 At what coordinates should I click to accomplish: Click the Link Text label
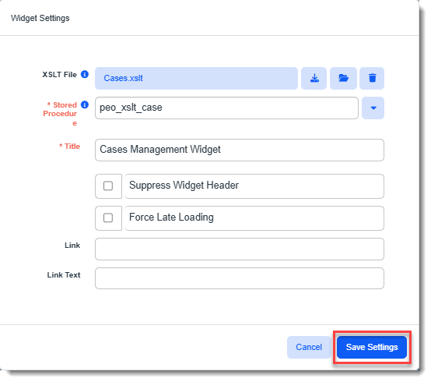[64, 275]
